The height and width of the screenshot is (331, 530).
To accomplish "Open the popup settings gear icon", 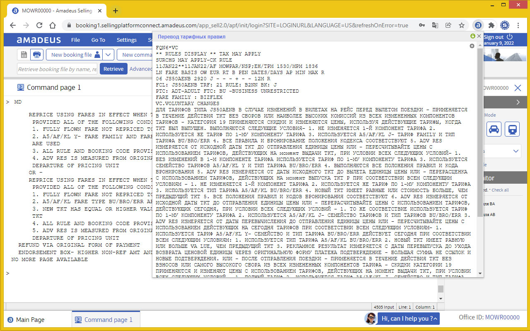I will tap(472, 46).
